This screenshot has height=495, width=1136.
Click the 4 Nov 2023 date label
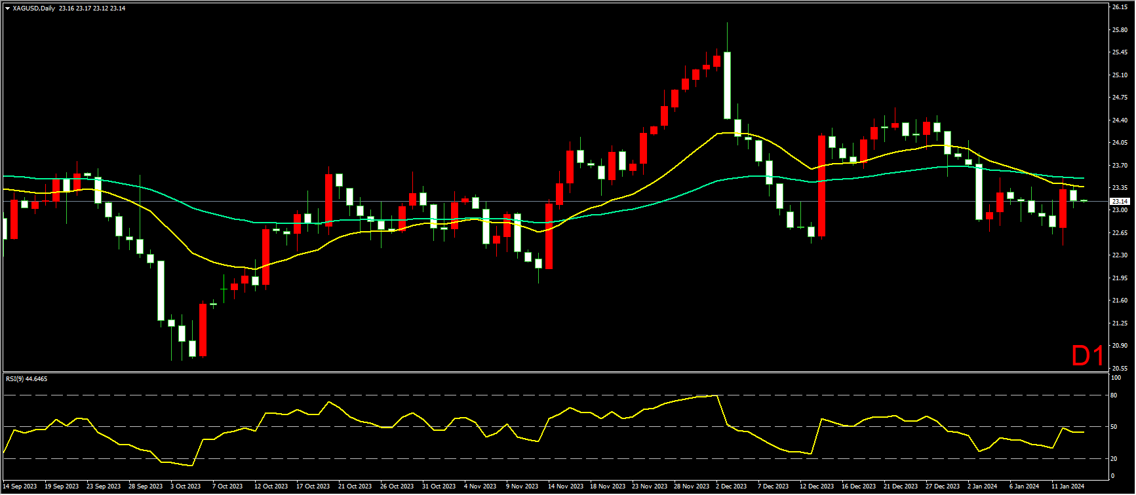(480, 486)
